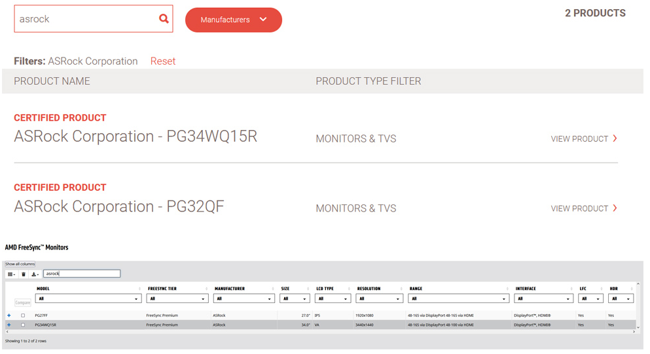Click the 3440x1440 resolution cell

pyautogui.click(x=365, y=325)
